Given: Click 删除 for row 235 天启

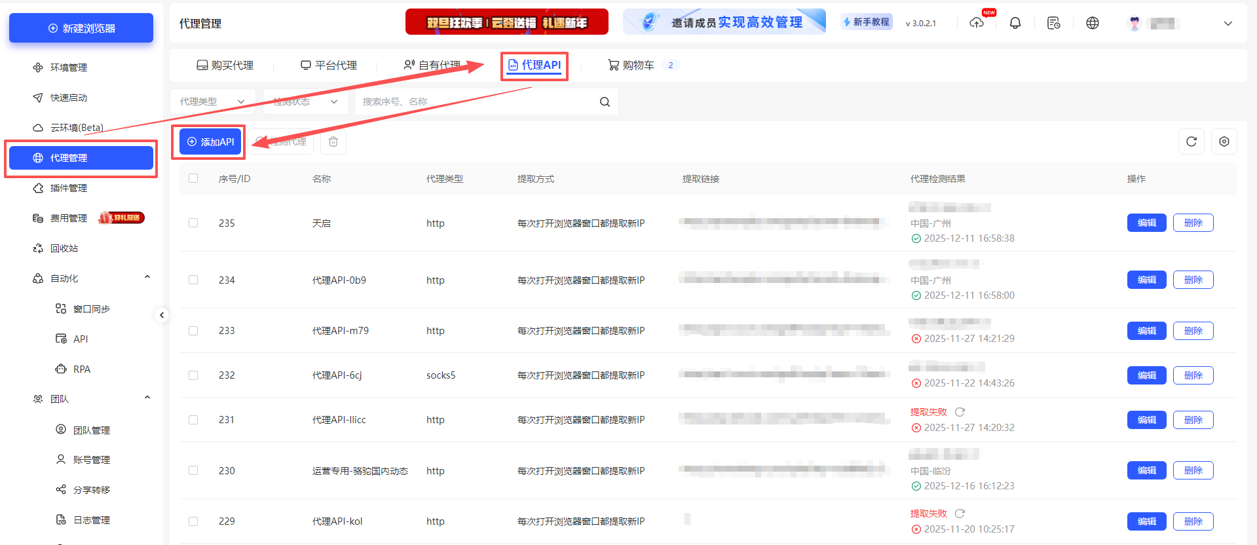Looking at the screenshot, I should (1193, 223).
